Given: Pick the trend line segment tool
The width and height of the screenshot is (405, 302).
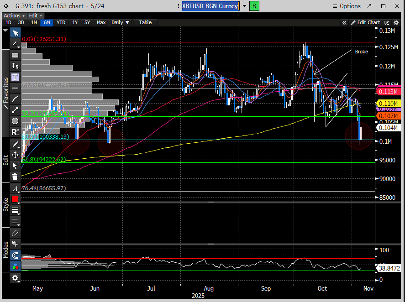Looking at the screenshot, I should click(x=15, y=110).
